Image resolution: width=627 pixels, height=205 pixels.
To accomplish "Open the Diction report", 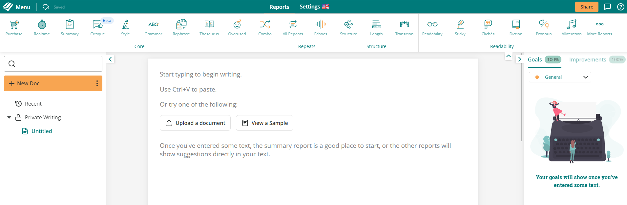I will point(516,28).
